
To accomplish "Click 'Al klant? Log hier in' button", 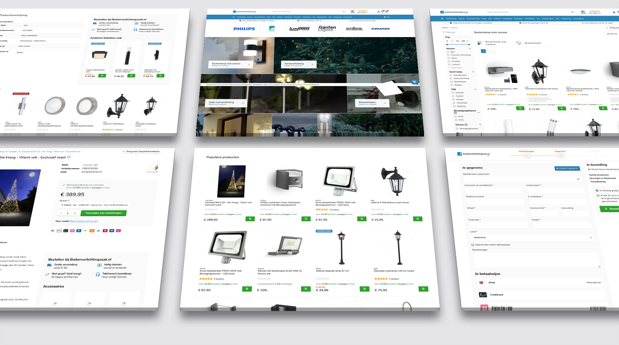I will point(567,168).
